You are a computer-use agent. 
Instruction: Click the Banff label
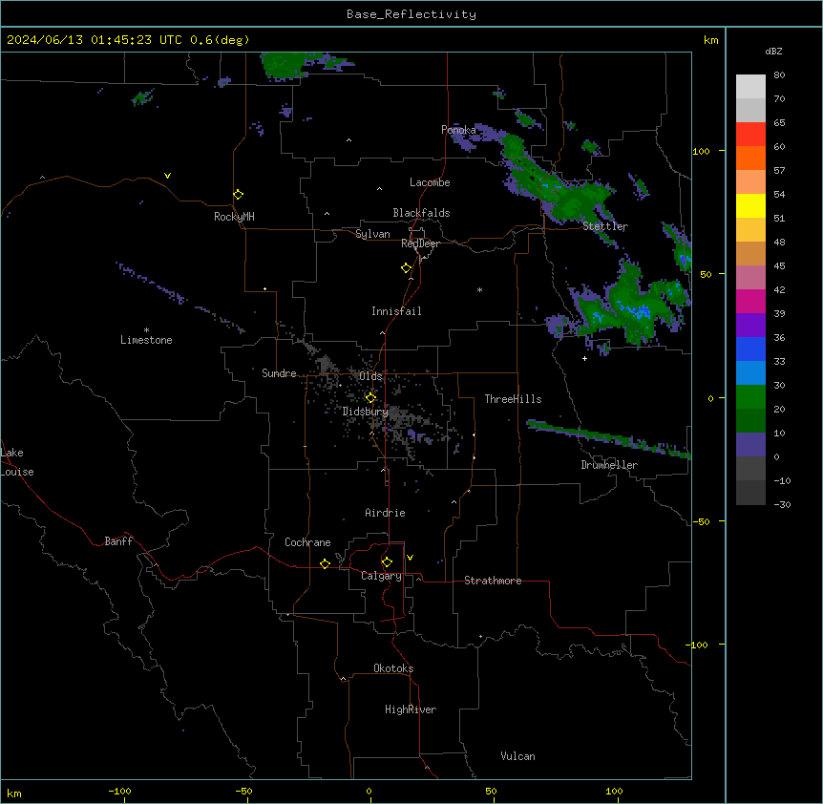[x=118, y=541]
